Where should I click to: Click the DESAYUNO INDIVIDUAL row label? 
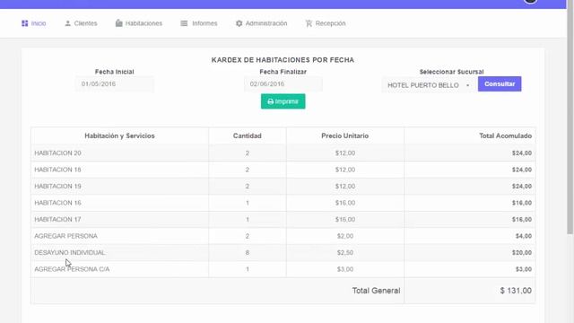tap(70, 253)
